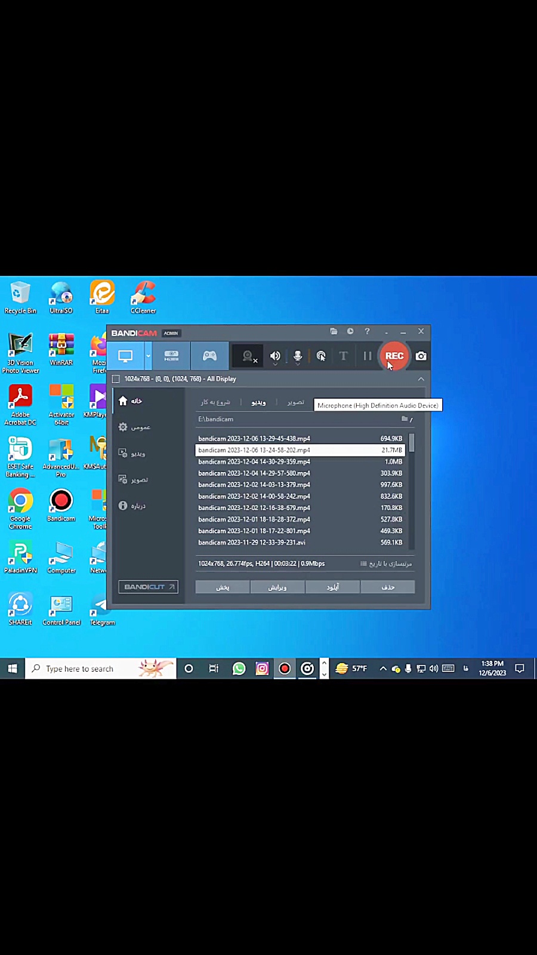537x955 pixels.
Task: Toggle mouse click effect icon
Action: 321,356
